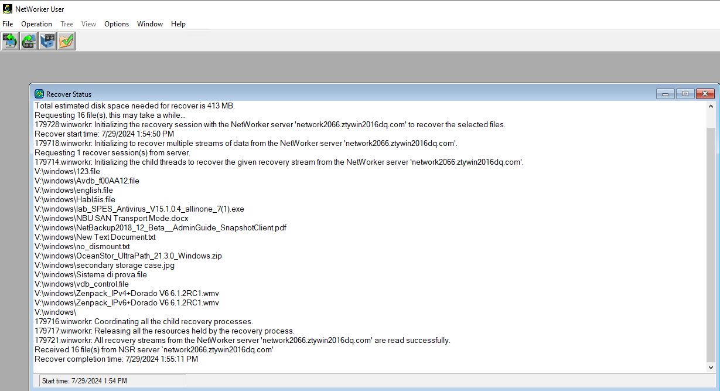
Task: Click the Archive toolbar icon
Action: 47,41
